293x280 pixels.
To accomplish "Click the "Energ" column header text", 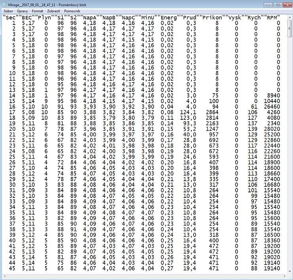I will 169,17.
